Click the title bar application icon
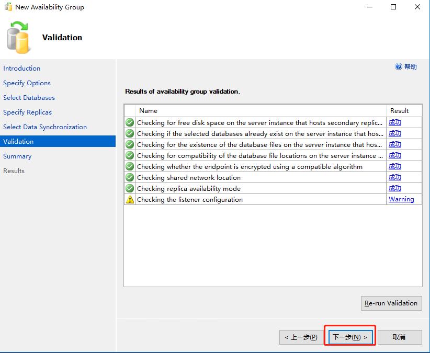 click(8, 7)
